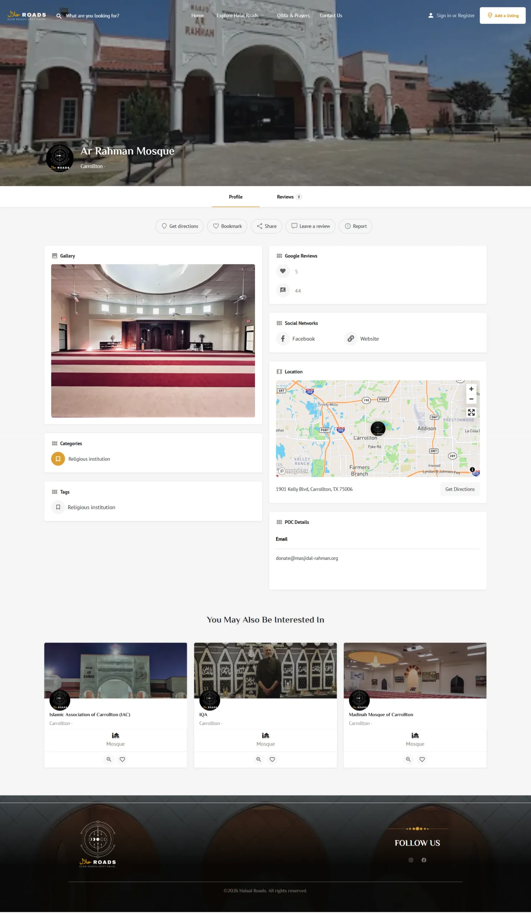This screenshot has width=531, height=914.
Task: Open Qibla & Prayers menu item
Action: [x=293, y=16]
